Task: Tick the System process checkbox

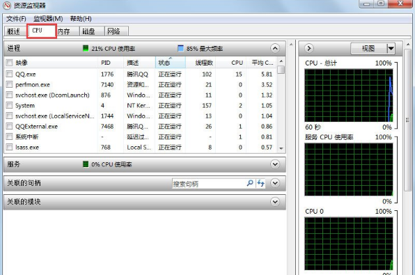Action: [x=9, y=105]
